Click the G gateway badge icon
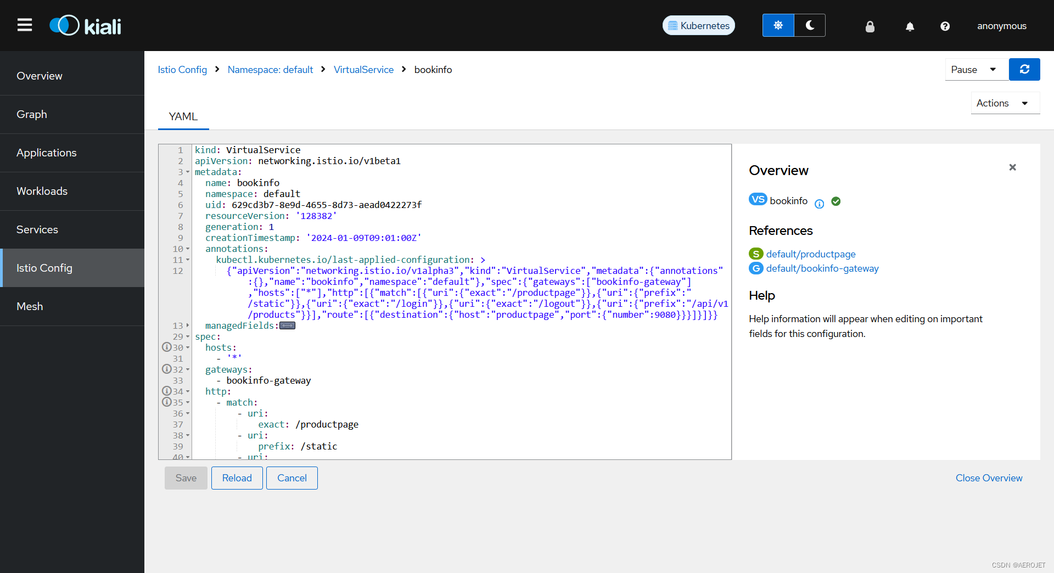 (x=756, y=268)
